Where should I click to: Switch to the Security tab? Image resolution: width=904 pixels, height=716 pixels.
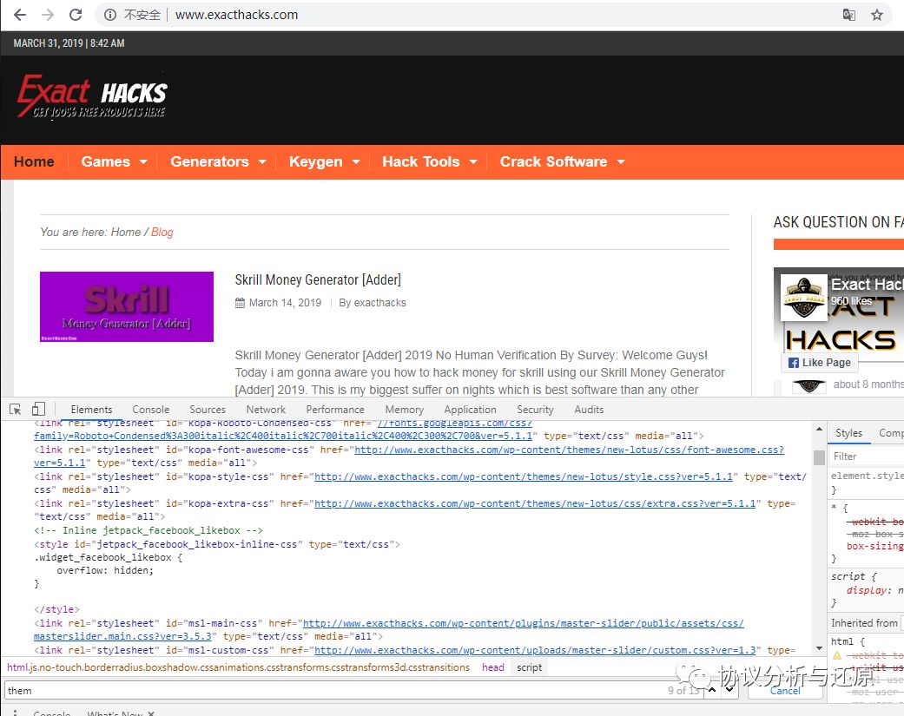click(535, 410)
